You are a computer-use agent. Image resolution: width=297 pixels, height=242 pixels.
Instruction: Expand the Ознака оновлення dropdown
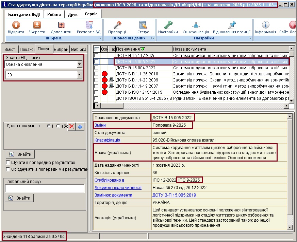click(x=79, y=64)
